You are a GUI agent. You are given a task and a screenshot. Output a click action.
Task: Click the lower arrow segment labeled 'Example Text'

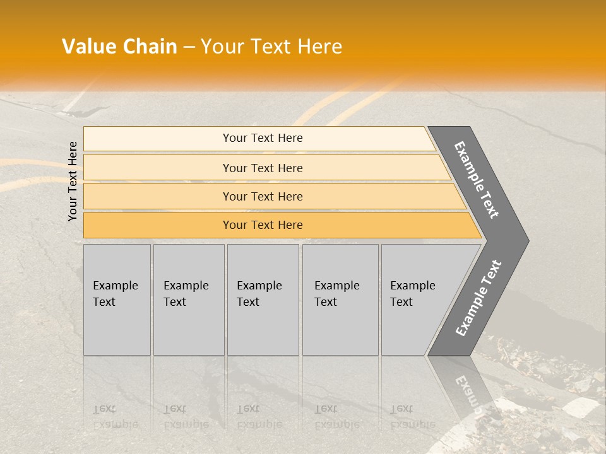point(478,298)
